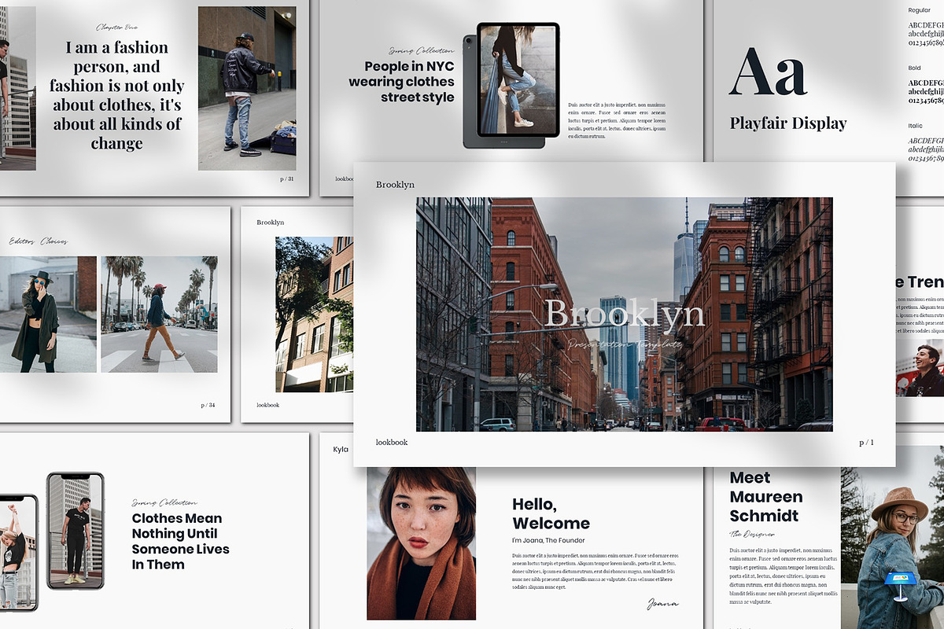Click the 'Hello, Welcome' heading
The width and height of the screenshot is (944, 629).
tap(551, 513)
